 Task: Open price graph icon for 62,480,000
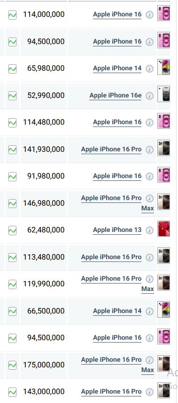12,230
